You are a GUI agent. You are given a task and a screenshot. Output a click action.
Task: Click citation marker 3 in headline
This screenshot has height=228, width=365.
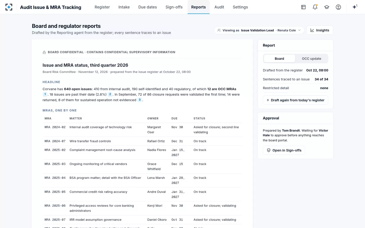click(x=140, y=100)
